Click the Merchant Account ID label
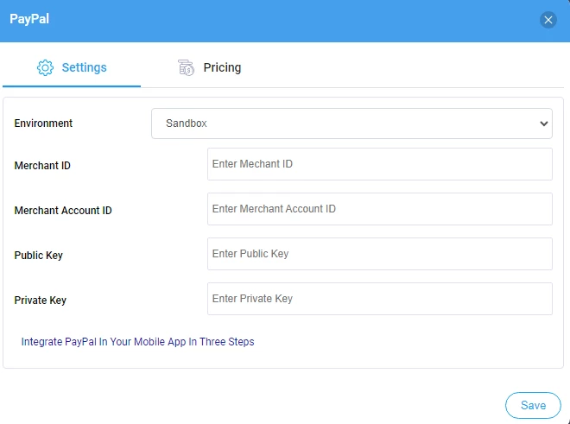 click(63, 211)
